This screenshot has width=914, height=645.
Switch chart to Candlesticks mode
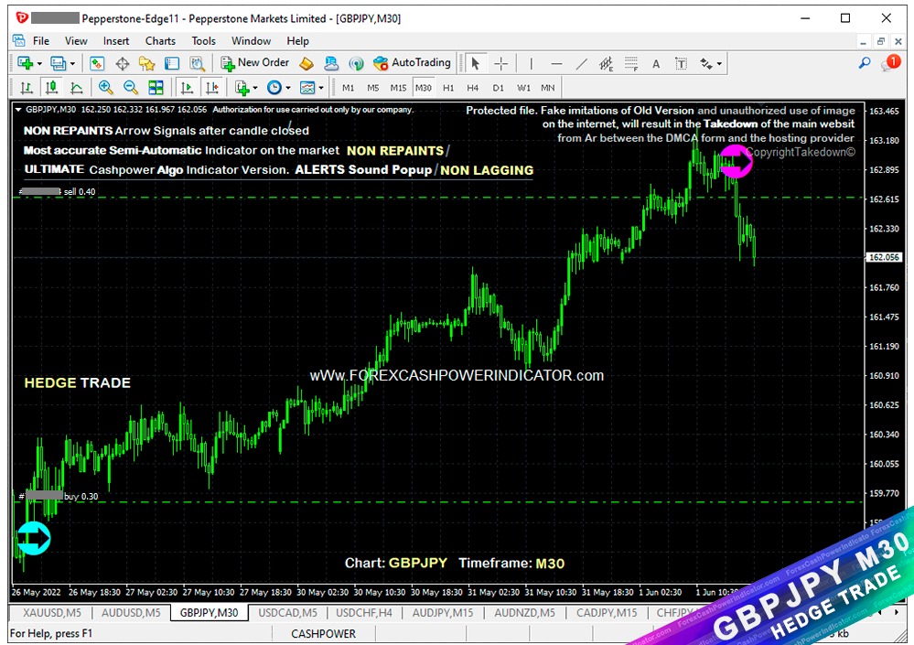[51, 88]
